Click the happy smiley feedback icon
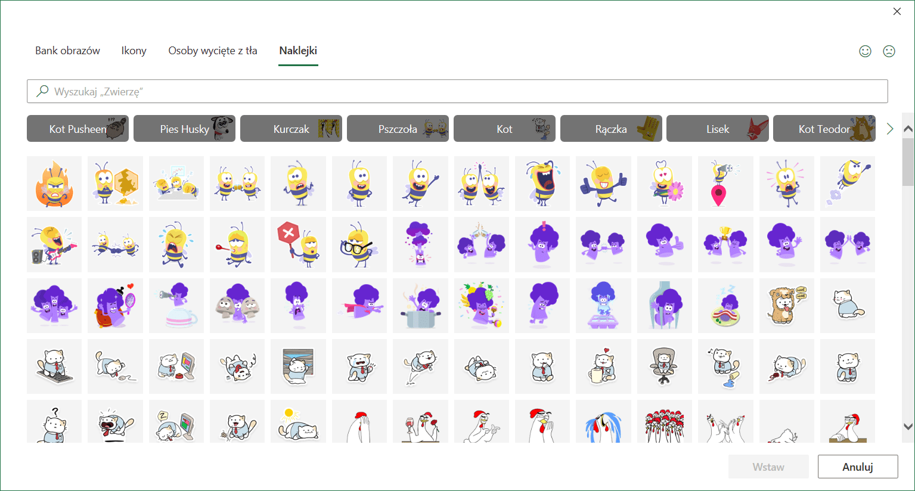915x491 pixels. coord(865,51)
